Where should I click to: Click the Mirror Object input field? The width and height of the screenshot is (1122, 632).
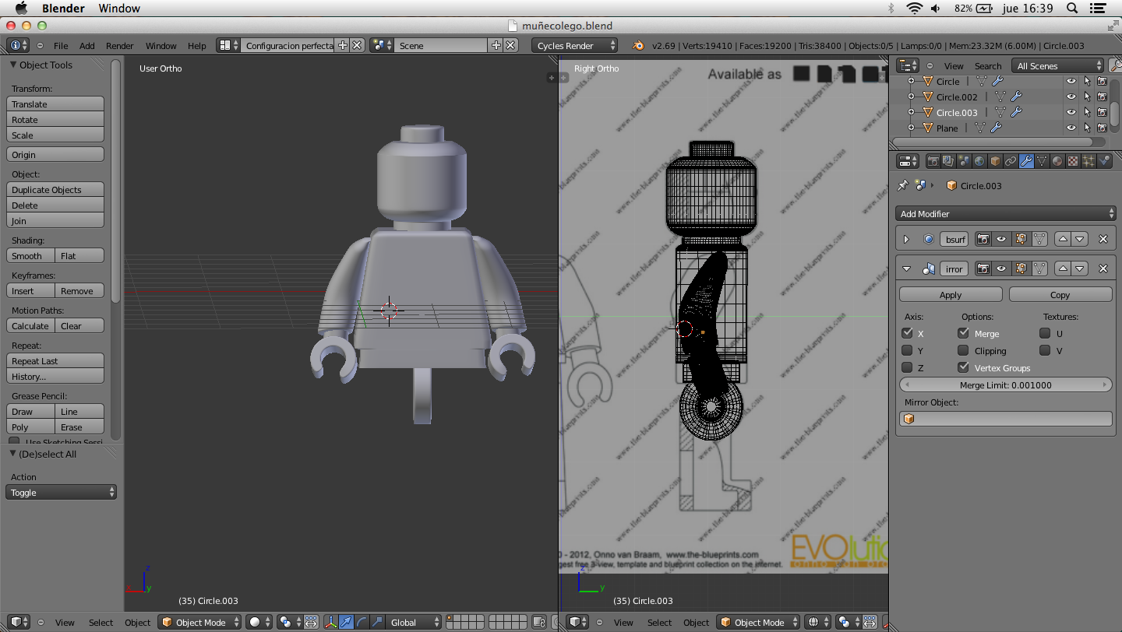tap(1006, 419)
